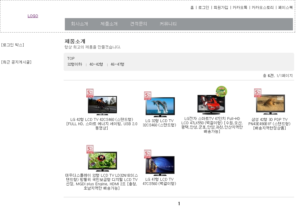Open the 커뮤니티 menu item
This screenshot has width=296, height=208.
pyautogui.click(x=168, y=24)
